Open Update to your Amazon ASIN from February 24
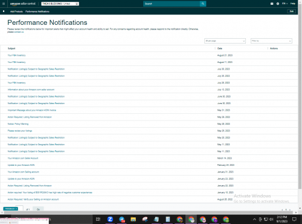This screenshot has width=302, height=224. pyautogui.click(x=21, y=165)
